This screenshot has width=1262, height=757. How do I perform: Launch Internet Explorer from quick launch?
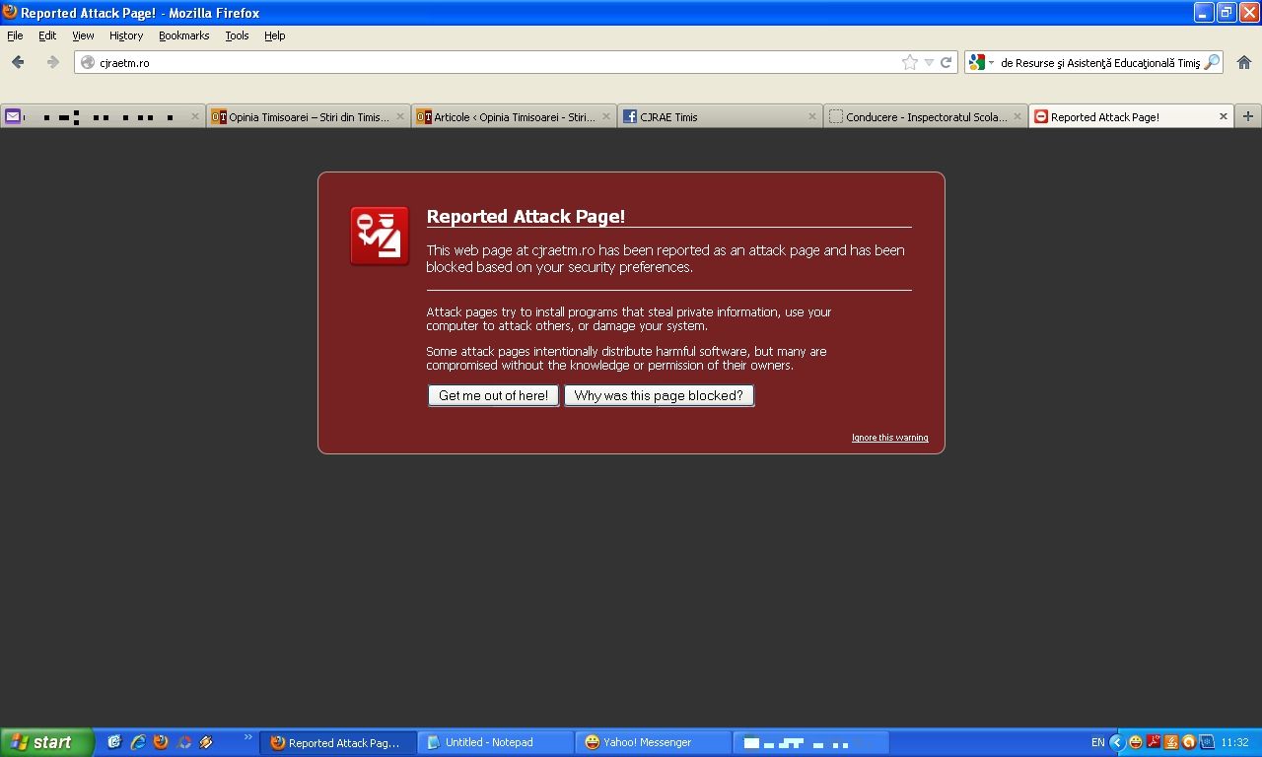click(x=137, y=742)
